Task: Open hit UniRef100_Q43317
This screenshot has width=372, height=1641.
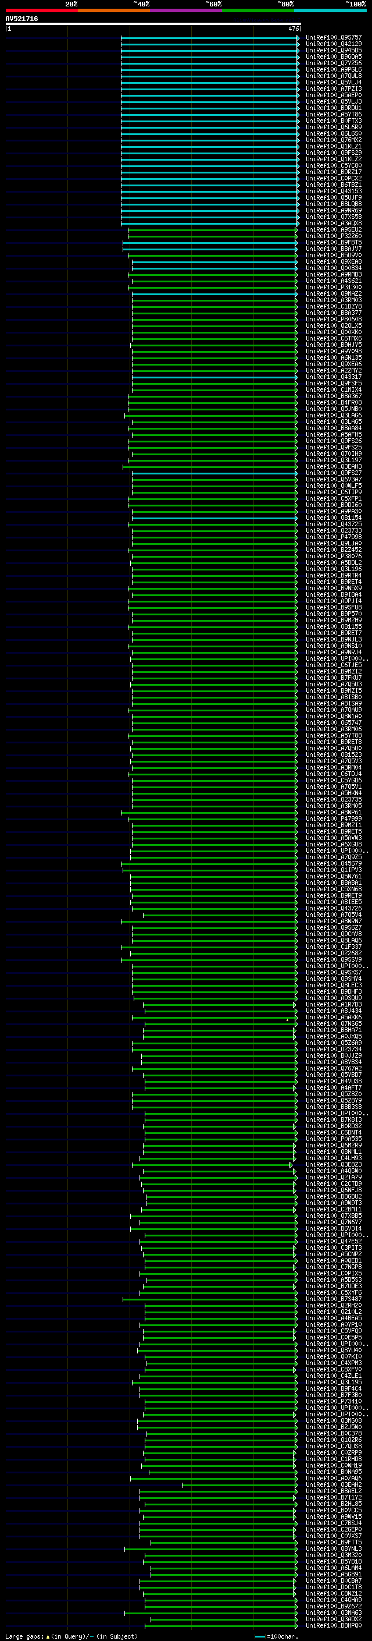Action: click(334, 377)
